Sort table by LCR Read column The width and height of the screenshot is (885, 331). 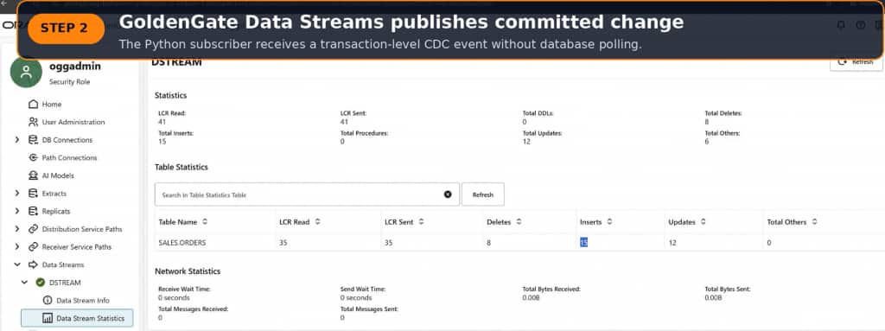318,222
